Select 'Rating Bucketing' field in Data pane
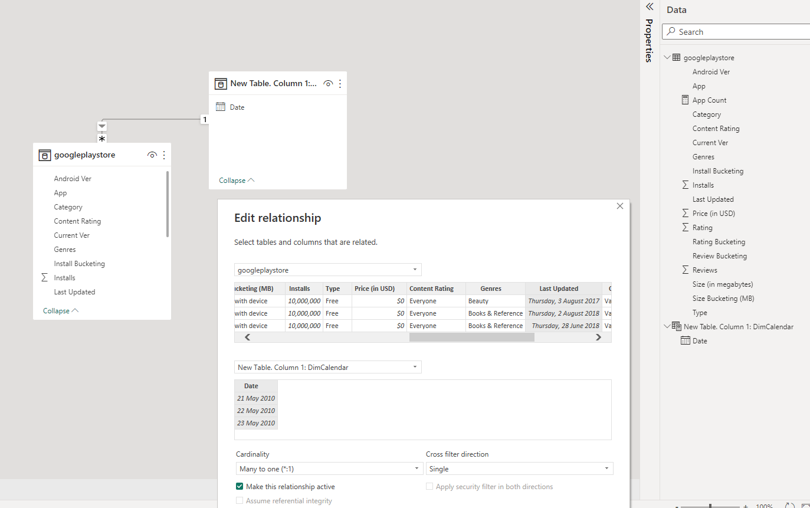Viewport: 810px width, 508px height. pyautogui.click(x=719, y=241)
